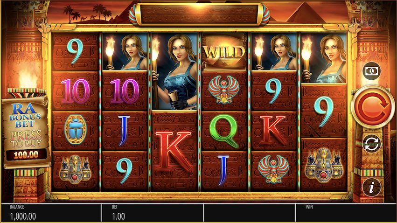
Task: Click the Win display panel
Action: pos(345,213)
